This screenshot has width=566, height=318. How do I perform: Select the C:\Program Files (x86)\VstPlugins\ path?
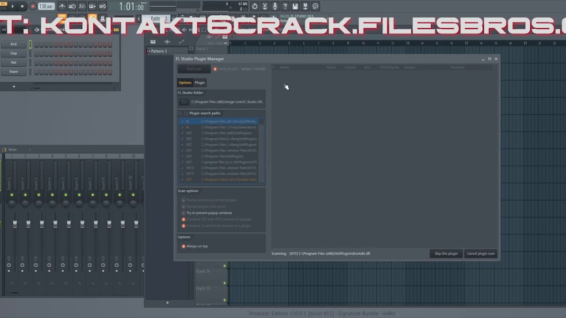(x=219, y=133)
